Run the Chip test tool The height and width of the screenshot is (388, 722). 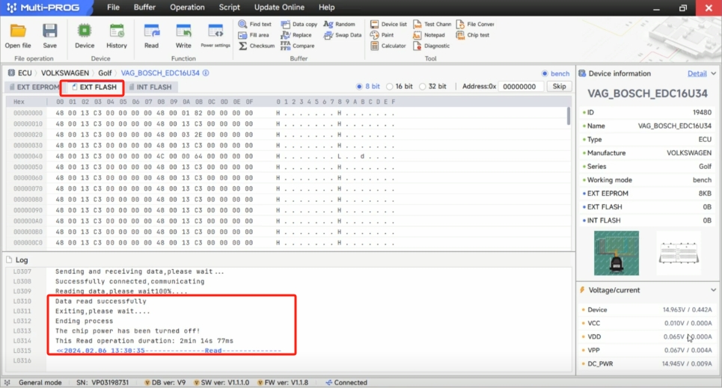pos(473,35)
